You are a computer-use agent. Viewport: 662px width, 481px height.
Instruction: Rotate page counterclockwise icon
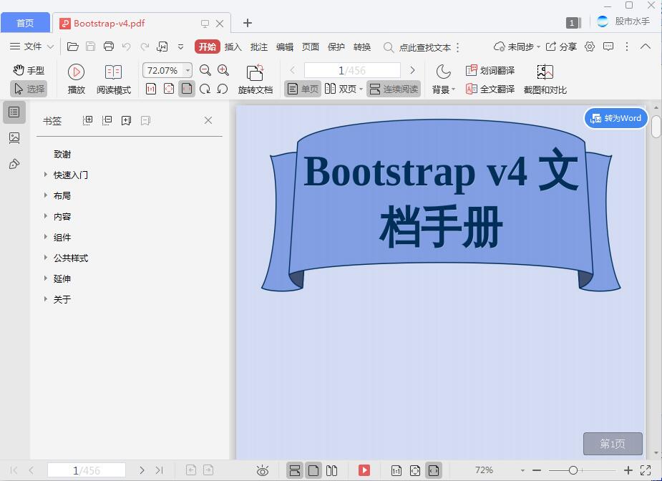click(x=223, y=89)
